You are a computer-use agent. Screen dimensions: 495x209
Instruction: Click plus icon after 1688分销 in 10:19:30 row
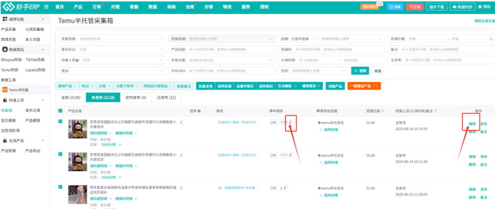click(120, 145)
